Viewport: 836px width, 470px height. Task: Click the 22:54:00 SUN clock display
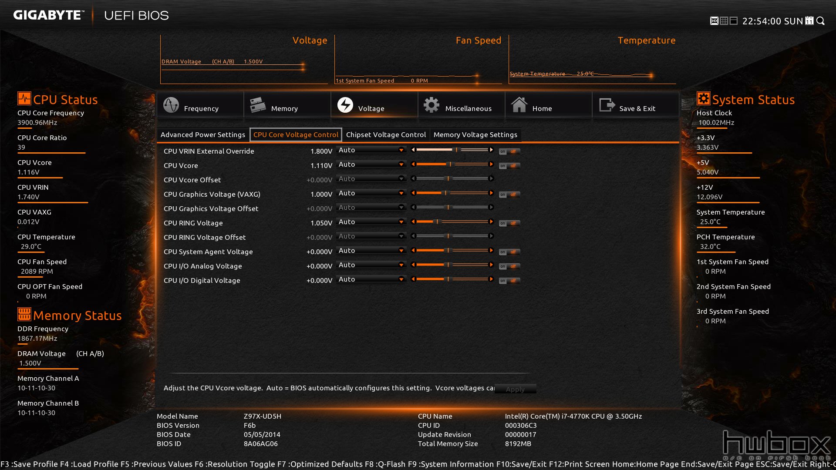(x=772, y=21)
